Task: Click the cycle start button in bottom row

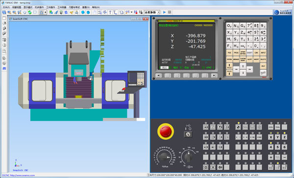Action: click(213, 167)
